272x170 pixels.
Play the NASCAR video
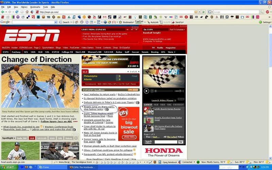tap(146, 91)
